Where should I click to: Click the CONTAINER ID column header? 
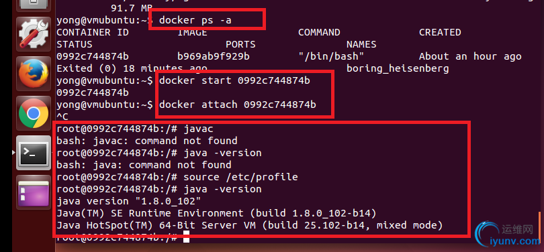93,33
